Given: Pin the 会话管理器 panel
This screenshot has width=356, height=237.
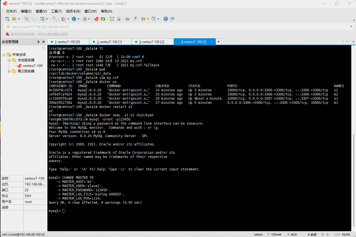Looking at the screenshot, I should click(x=39, y=42).
